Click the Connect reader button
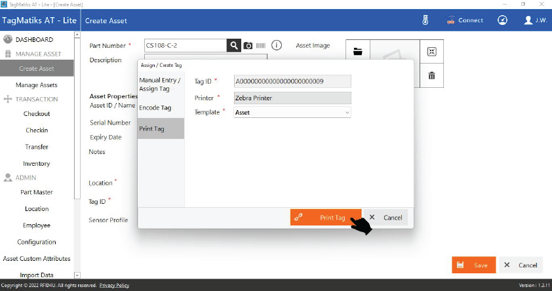Image resolution: width=552 pixels, height=291 pixels. point(465,20)
